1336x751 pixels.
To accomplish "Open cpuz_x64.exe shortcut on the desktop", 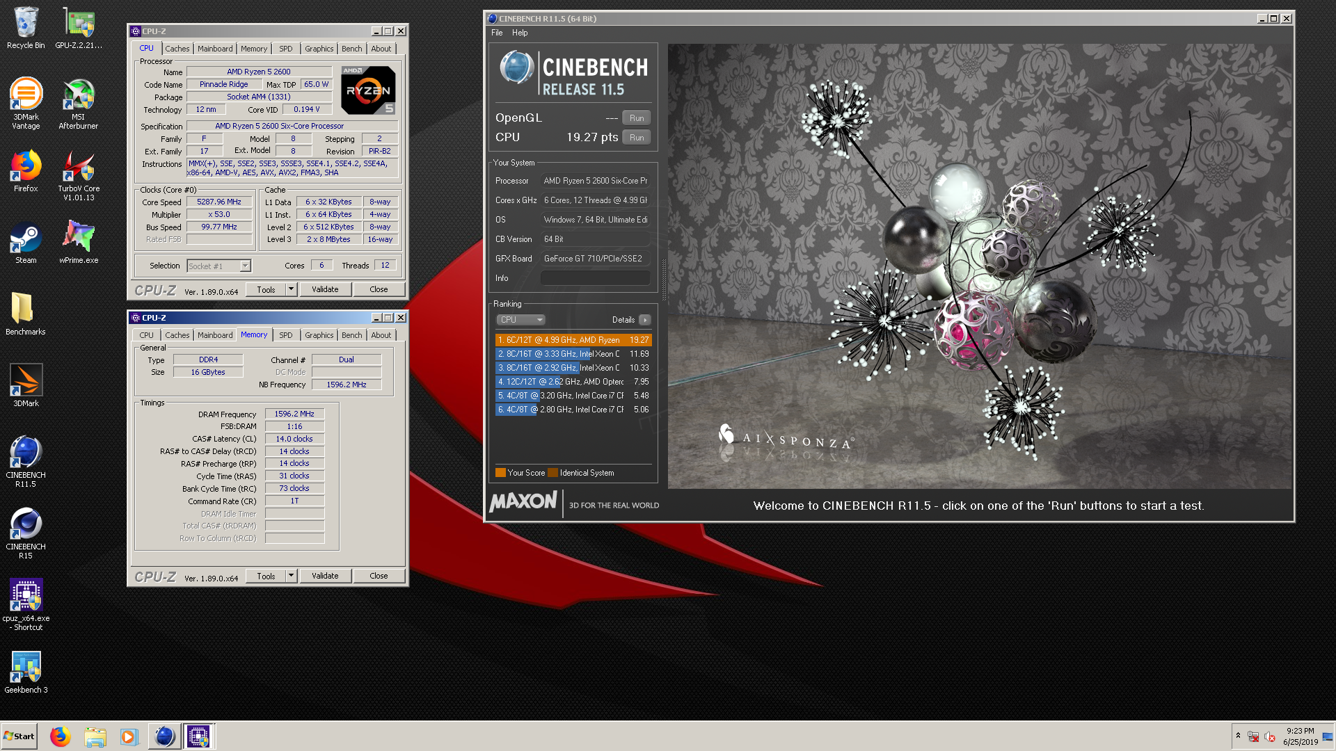I will coord(26,605).
